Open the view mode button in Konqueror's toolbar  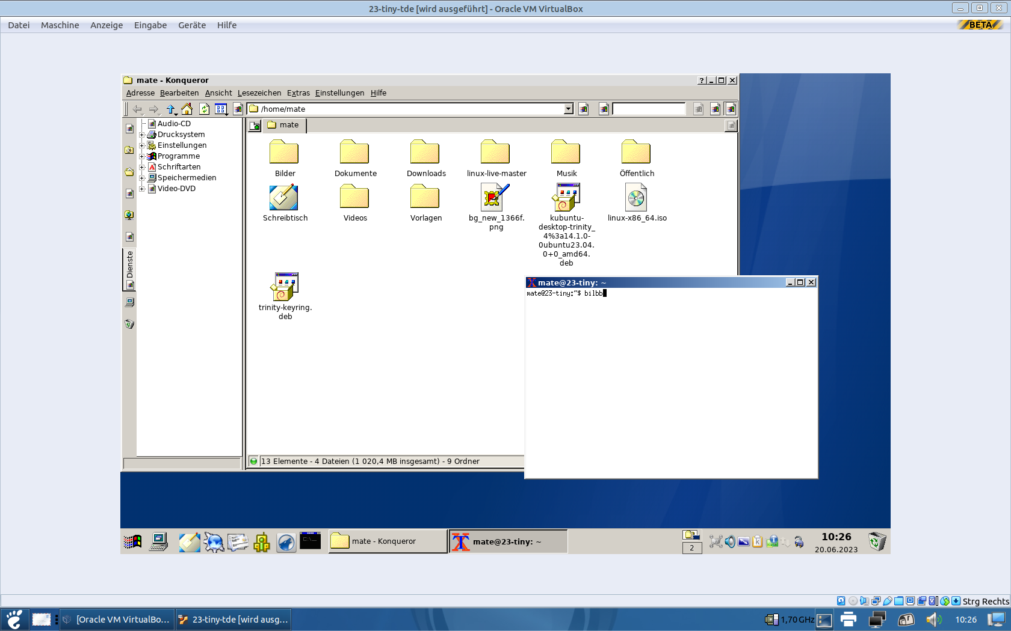pos(221,109)
